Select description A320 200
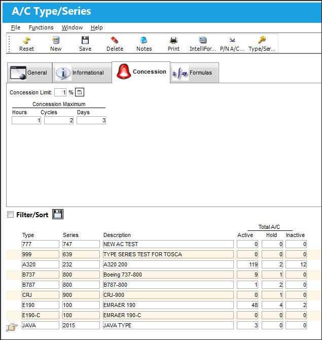 tap(168, 264)
